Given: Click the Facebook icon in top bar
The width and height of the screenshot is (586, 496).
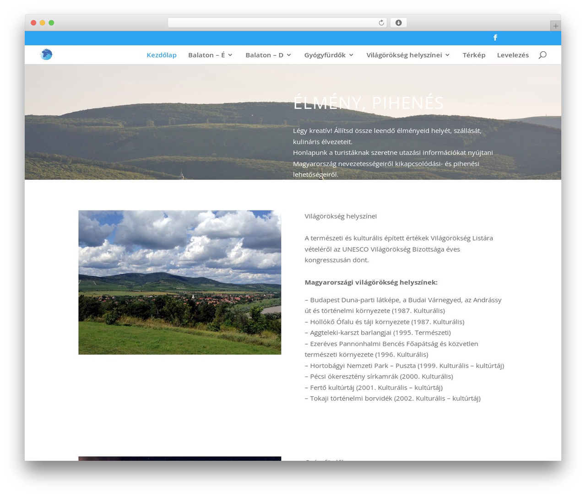Looking at the screenshot, I should [x=495, y=38].
